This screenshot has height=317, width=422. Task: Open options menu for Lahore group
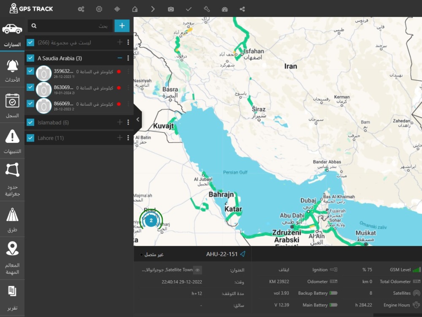coord(128,138)
